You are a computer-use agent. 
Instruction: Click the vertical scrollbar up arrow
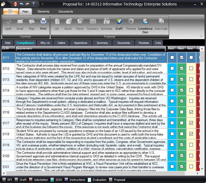coord(202,49)
